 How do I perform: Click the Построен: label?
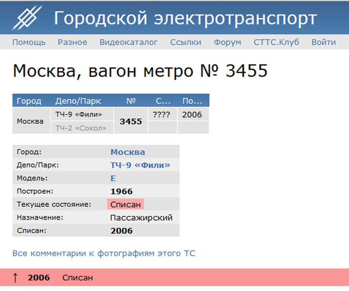click(x=35, y=191)
